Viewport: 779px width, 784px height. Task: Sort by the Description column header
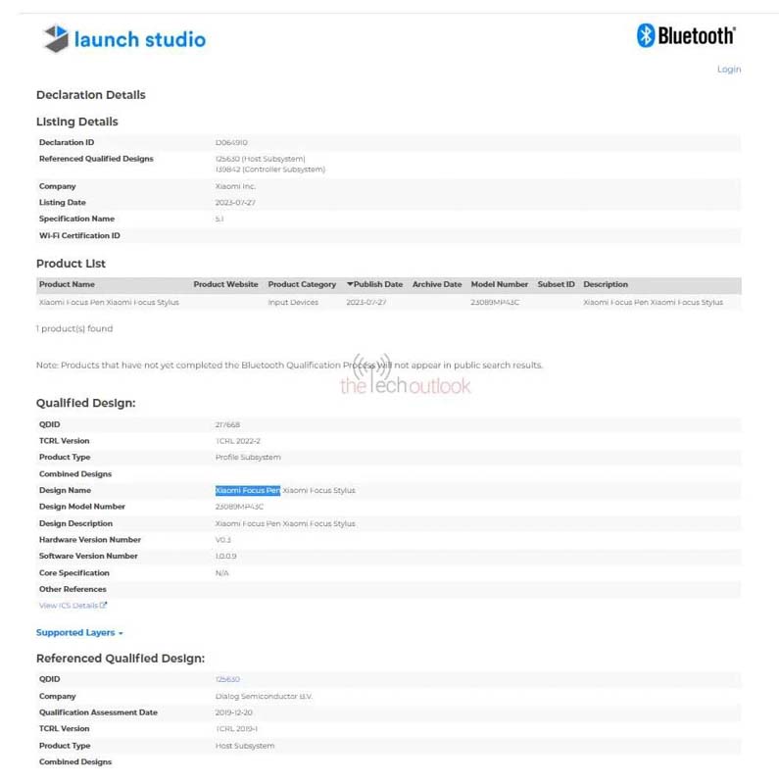point(606,284)
